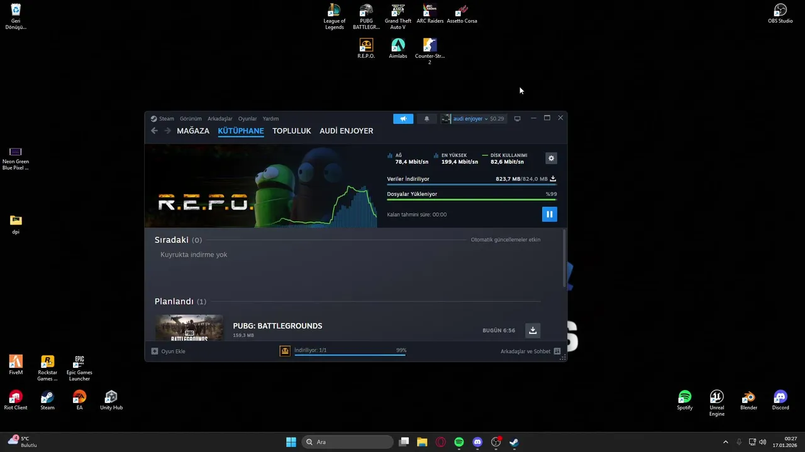805x452 pixels.
Task: Open Blender desktop shortcut
Action: [x=748, y=401]
